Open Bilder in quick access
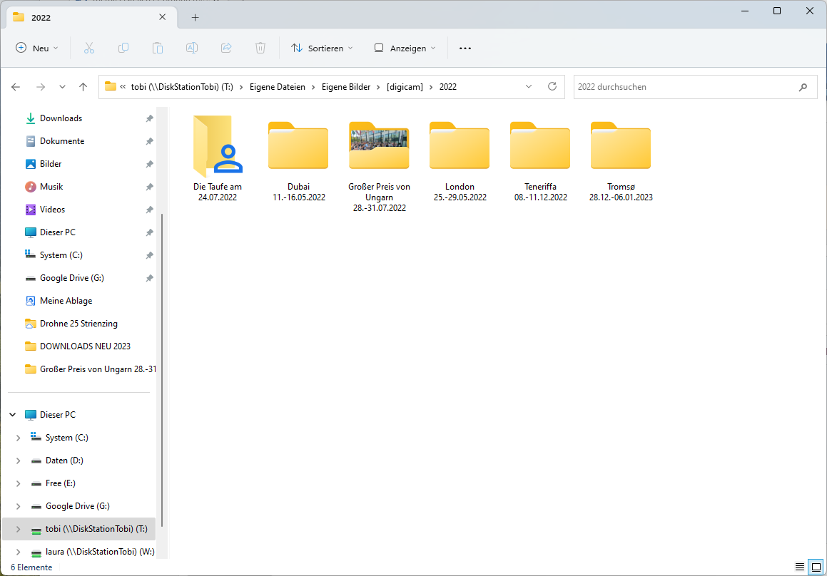Screen dimensions: 827x576 tap(51, 164)
